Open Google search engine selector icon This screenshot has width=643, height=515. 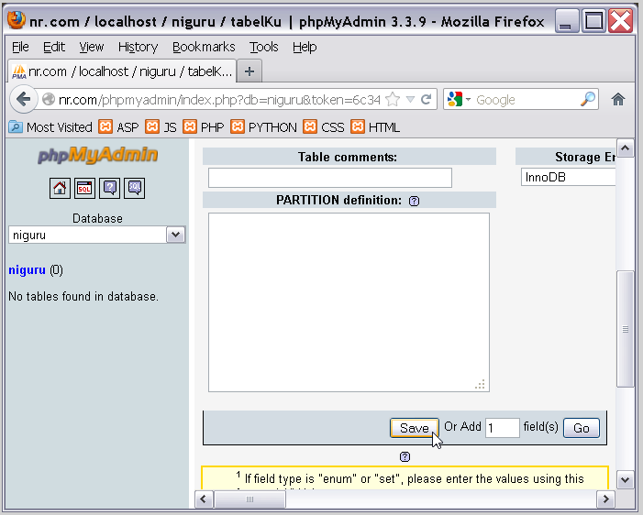click(x=459, y=100)
